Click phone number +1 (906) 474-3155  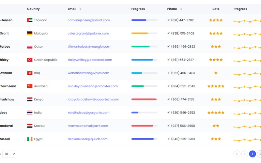(x=181, y=99)
